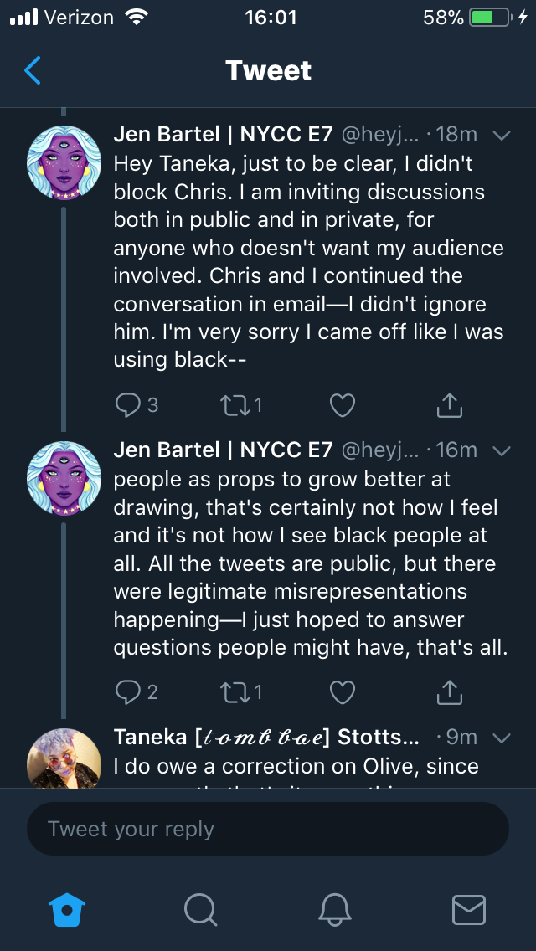Like the tweet ending 'using black--'
This screenshot has width=536, height=951.
[x=343, y=405]
